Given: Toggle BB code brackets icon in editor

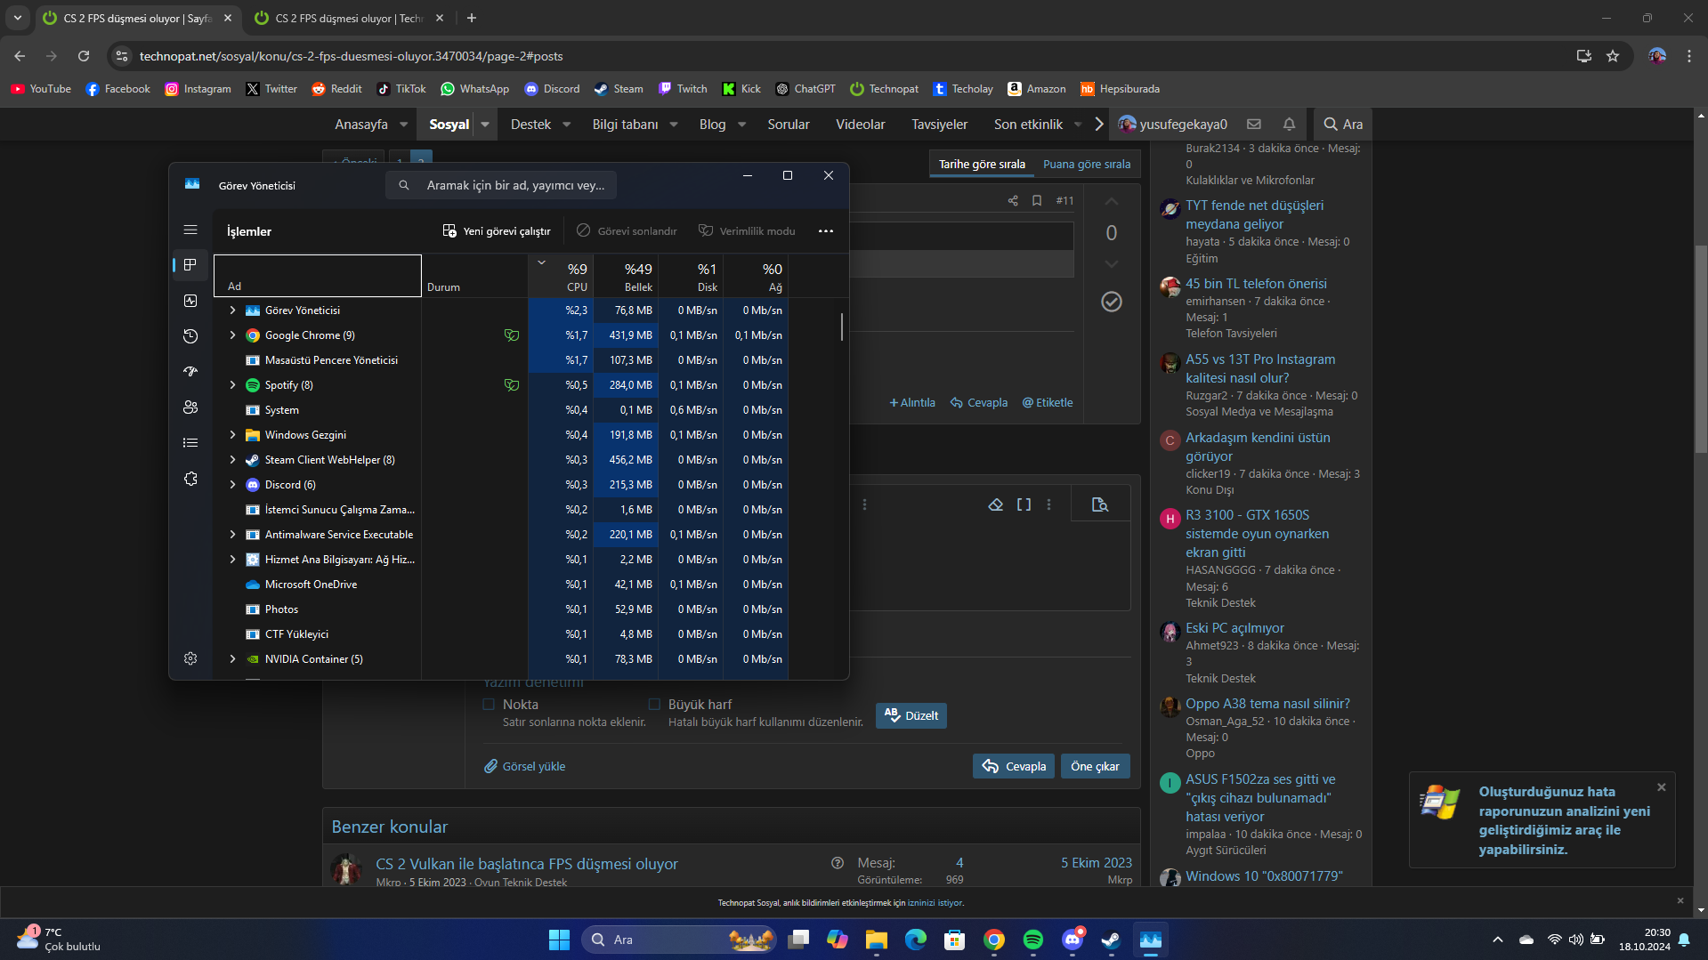Looking at the screenshot, I should pos(1024,504).
